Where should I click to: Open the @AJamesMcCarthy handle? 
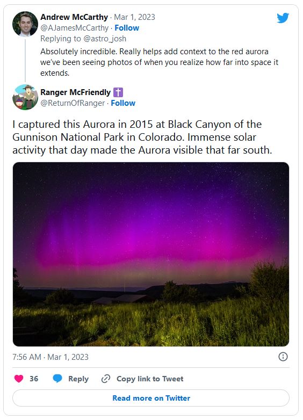click(75, 28)
